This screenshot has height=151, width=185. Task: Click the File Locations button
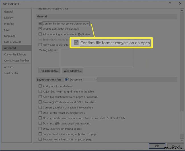(x=49, y=71)
